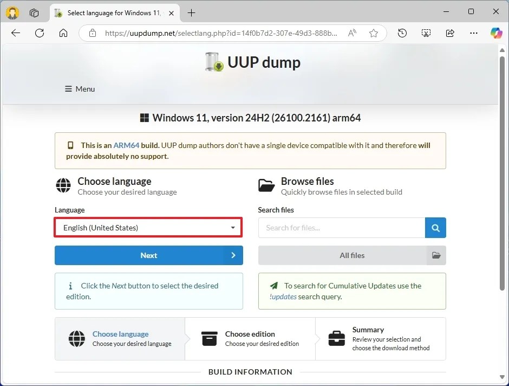The image size is (509, 386).
Task: Click inside the Search for files field
Action: 341,228
